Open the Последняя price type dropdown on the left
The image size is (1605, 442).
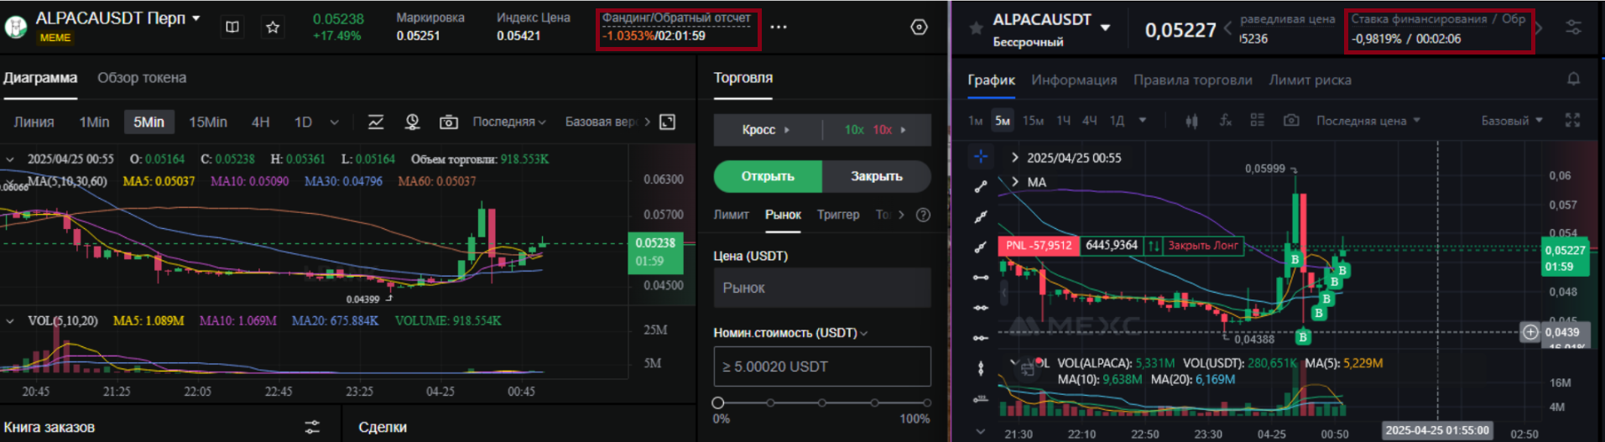coord(508,122)
